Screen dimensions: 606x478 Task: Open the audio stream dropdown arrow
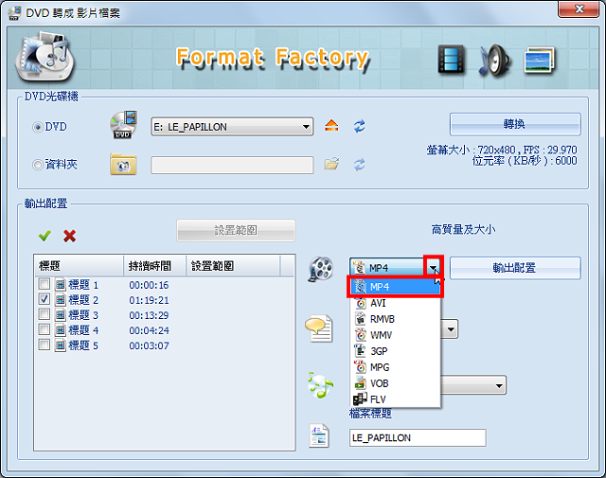point(499,385)
